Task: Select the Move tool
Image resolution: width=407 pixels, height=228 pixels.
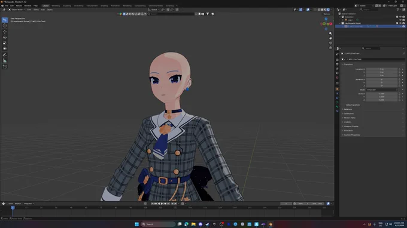Action: tap(5, 32)
